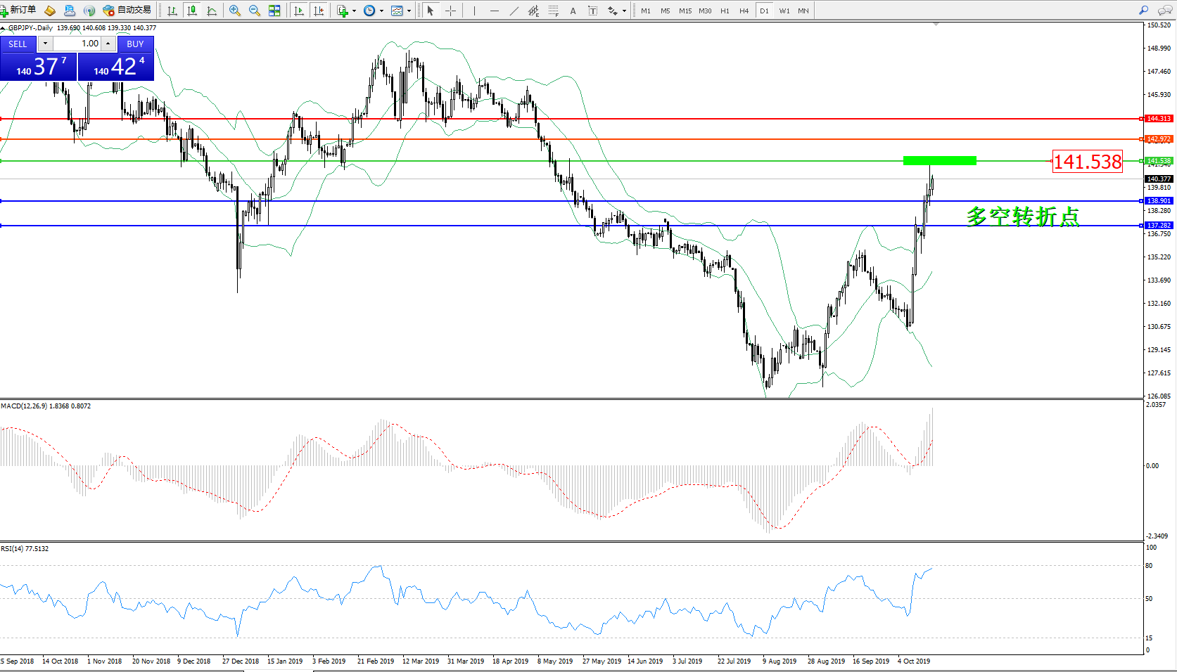
Task: Open the tile windows icon
Action: coord(274,11)
